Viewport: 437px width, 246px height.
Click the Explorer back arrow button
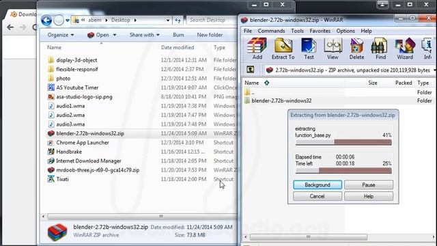point(46,20)
